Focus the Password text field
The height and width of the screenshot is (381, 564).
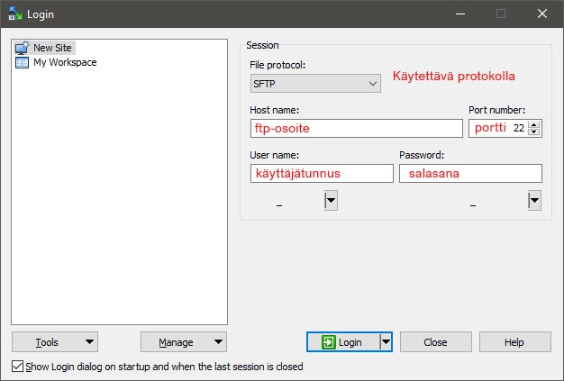470,173
